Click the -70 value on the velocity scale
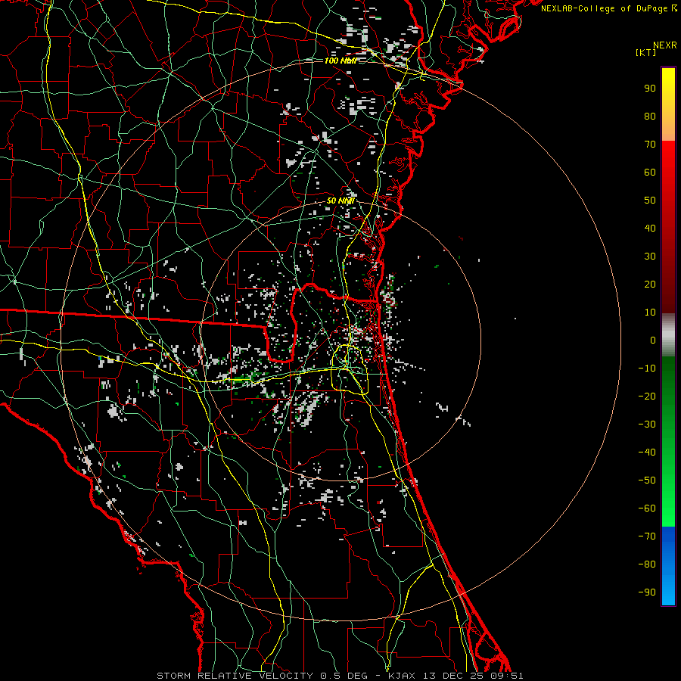Screen dimensions: 681x681 click(647, 536)
